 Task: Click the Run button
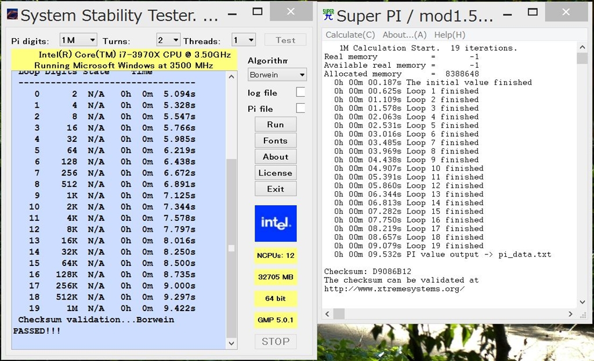[x=276, y=125]
